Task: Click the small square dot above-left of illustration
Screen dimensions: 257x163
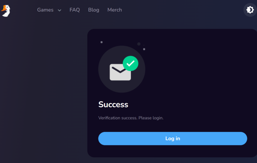Action: click(101, 42)
